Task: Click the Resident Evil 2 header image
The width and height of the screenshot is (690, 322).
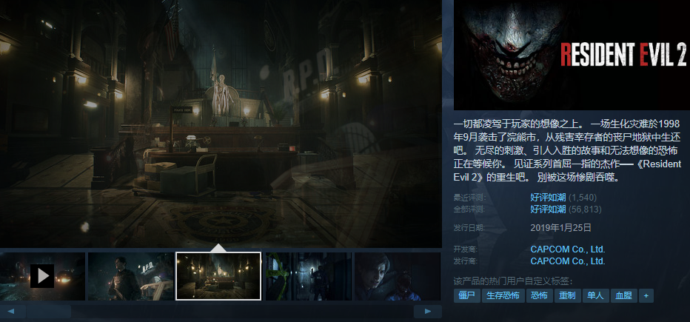Action: (x=572, y=55)
